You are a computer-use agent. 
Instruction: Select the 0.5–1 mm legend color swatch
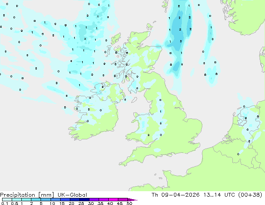tap(17, 200)
